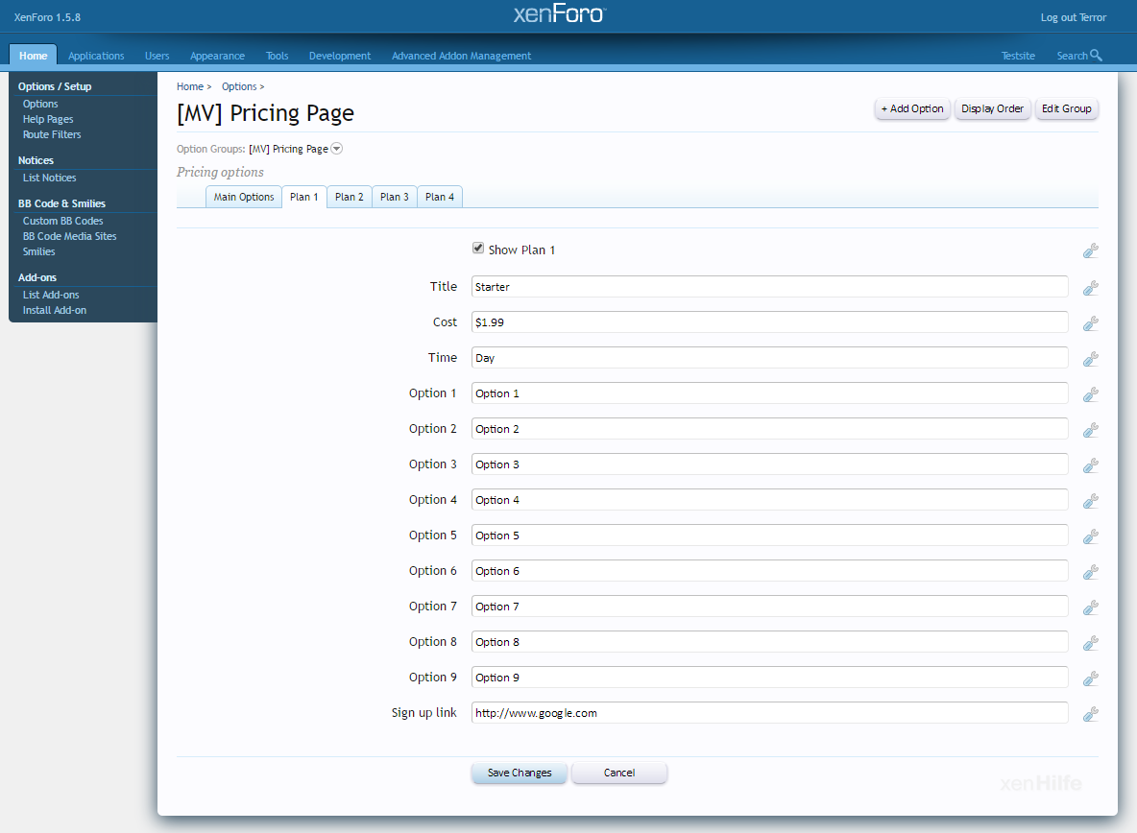Open edit icon for Option 2 row
The image size is (1137, 833).
1090,430
